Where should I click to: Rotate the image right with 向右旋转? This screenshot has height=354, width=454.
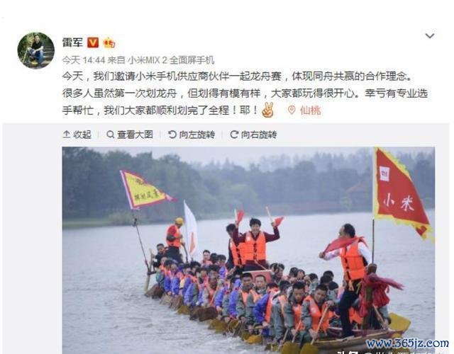click(x=253, y=135)
